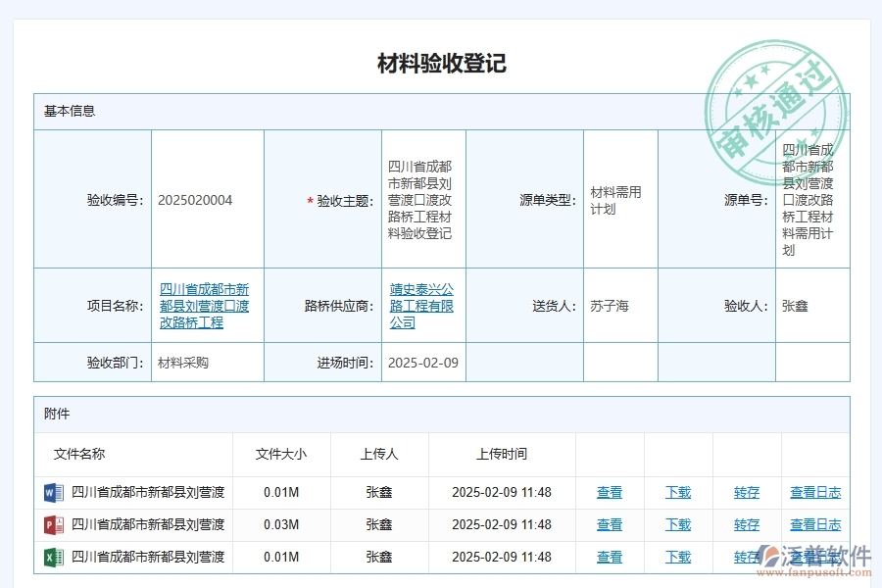Click 转存 on the first attachment row

click(746, 493)
